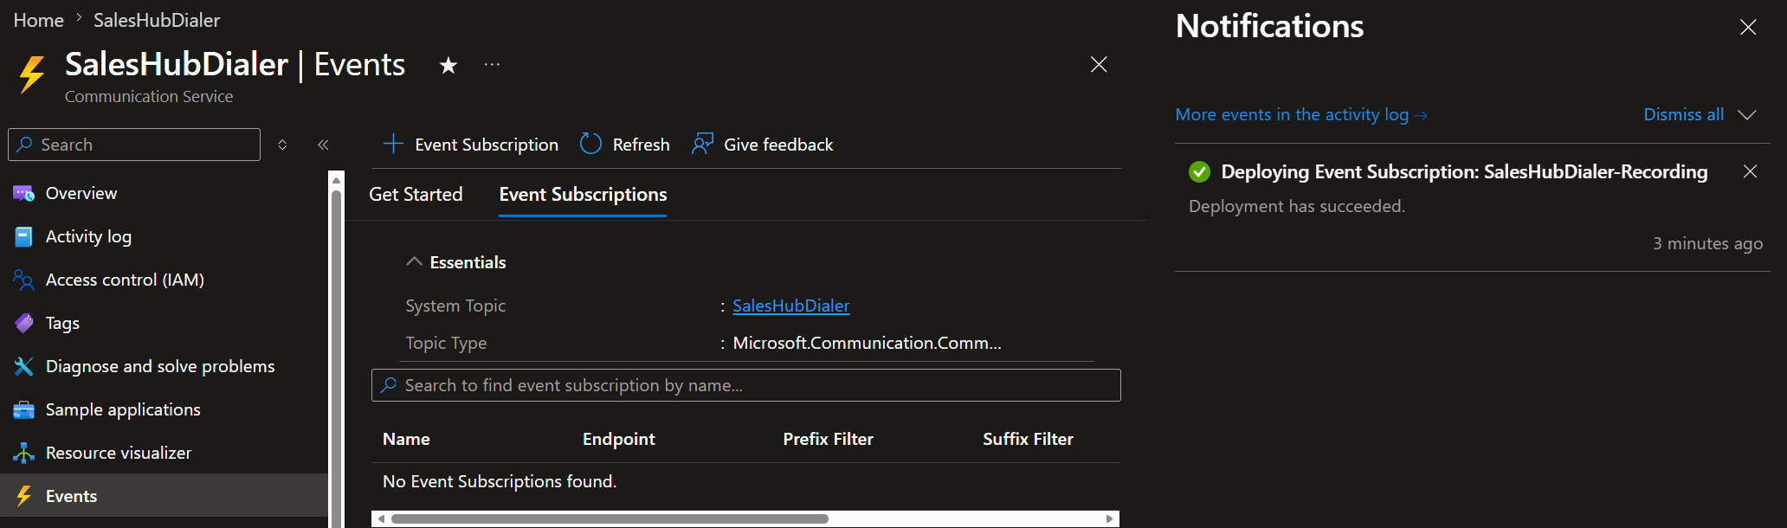
Task: Open Resource visualizer
Action: 119,453
